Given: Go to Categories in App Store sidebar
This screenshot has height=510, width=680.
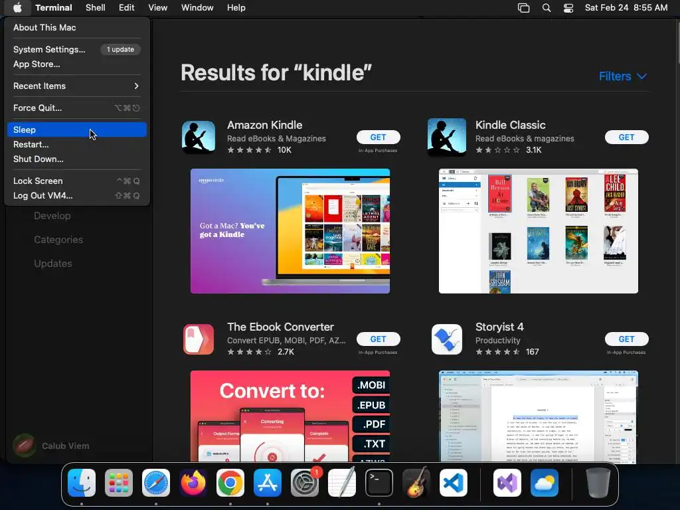Looking at the screenshot, I should coord(58,239).
